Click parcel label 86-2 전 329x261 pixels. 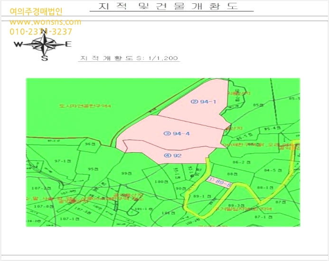coord(242,162)
